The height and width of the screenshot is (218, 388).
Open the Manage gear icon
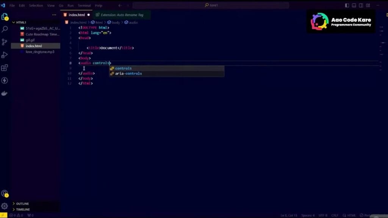[5, 206]
